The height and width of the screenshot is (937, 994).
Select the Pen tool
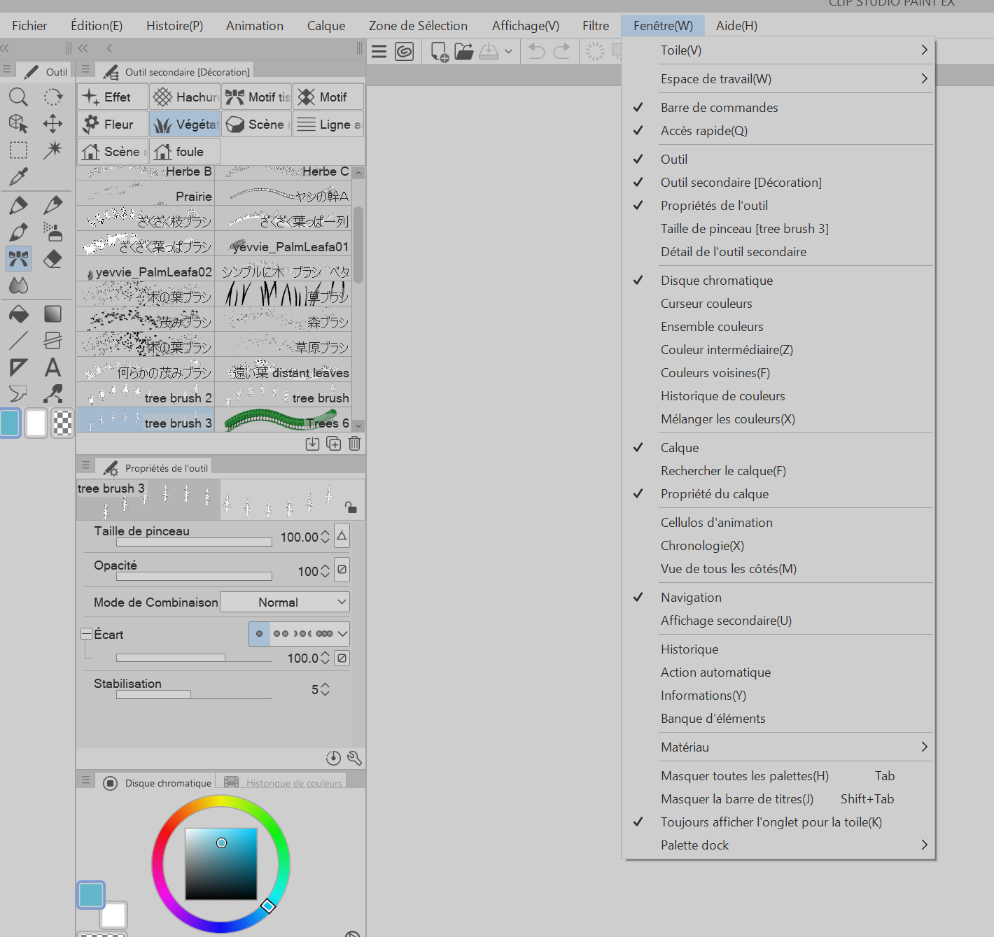tap(18, 205)
